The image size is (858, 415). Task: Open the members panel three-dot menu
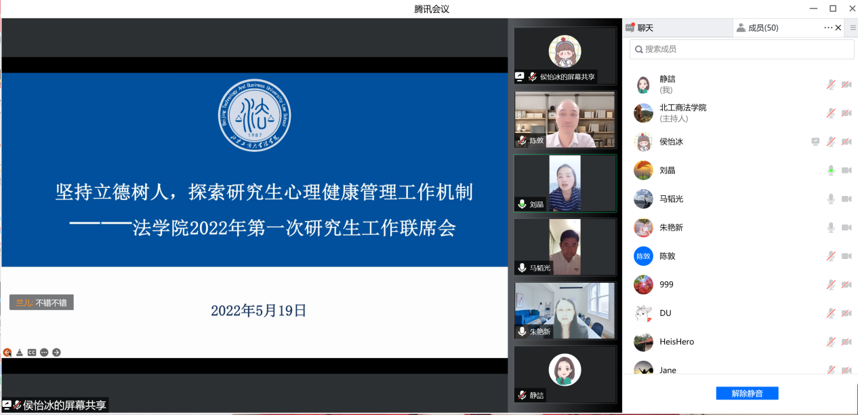tap(828, 28)
